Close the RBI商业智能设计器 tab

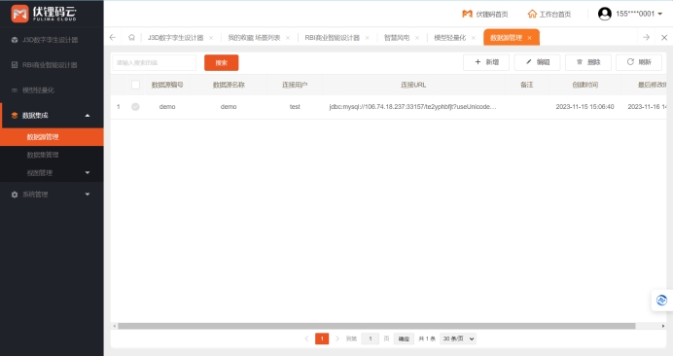click(367, 38)
